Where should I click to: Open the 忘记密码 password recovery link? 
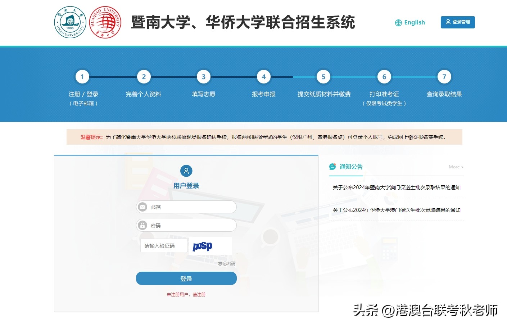coord(227,263)
